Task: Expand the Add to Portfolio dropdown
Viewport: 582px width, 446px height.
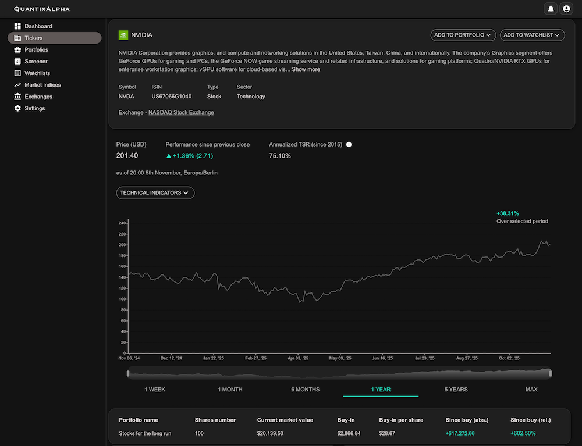Action: tap(463, 35)
